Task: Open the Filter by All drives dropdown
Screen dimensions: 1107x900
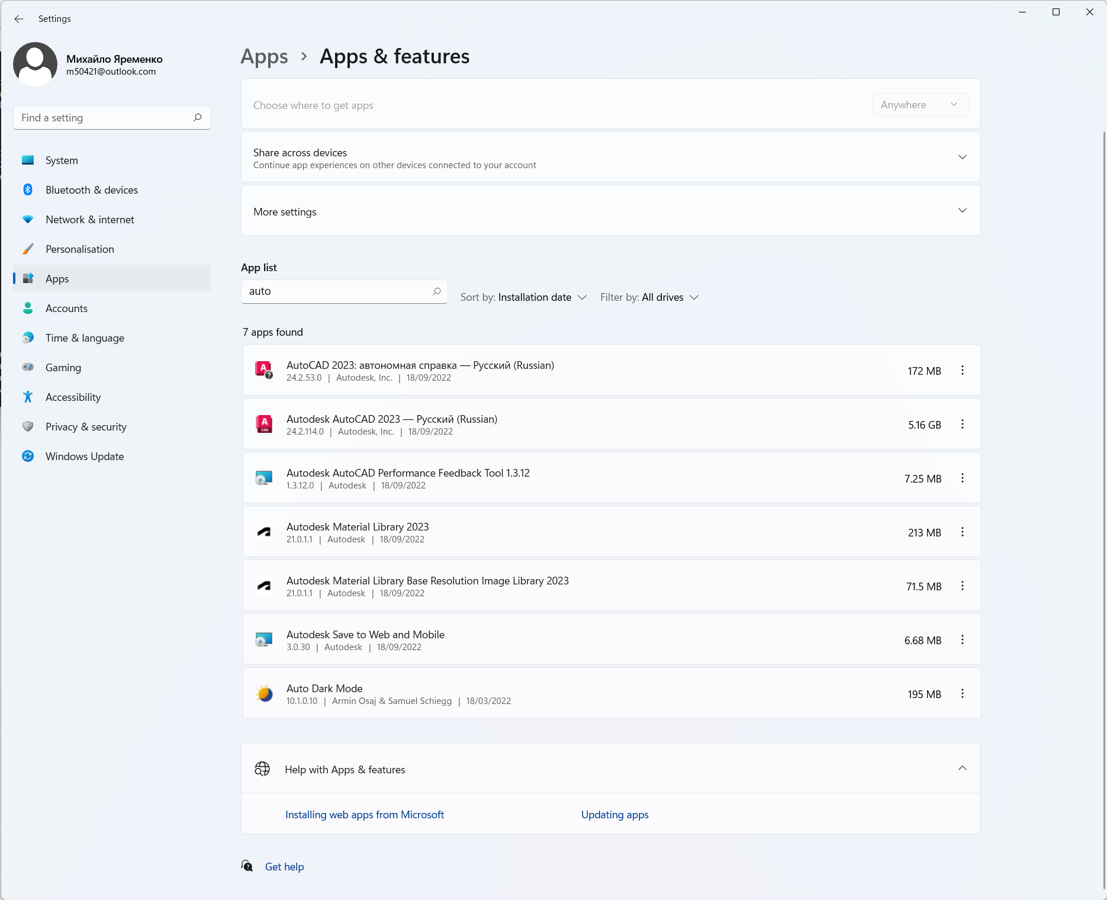Action: click(x=649, y=297)
